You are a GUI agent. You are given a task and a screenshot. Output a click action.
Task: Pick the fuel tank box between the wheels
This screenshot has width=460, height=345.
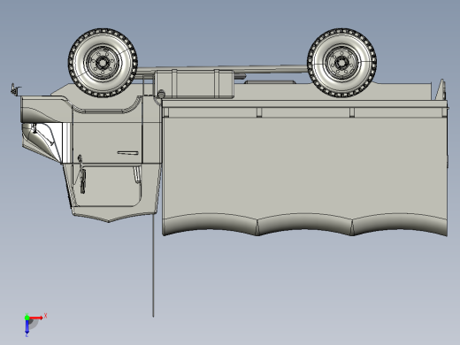click(195, 84)
